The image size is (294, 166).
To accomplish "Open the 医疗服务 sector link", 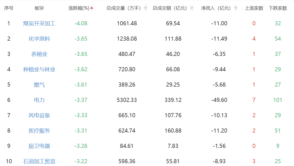I will pyautogui.click(x=39, y=131).
